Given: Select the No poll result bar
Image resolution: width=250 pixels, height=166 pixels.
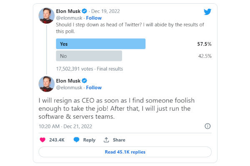Looking at the screenshot, I should coord(89,56).
